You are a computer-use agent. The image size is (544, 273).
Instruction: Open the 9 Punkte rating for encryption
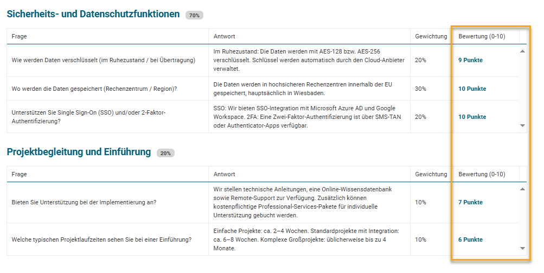pos(470,60)
